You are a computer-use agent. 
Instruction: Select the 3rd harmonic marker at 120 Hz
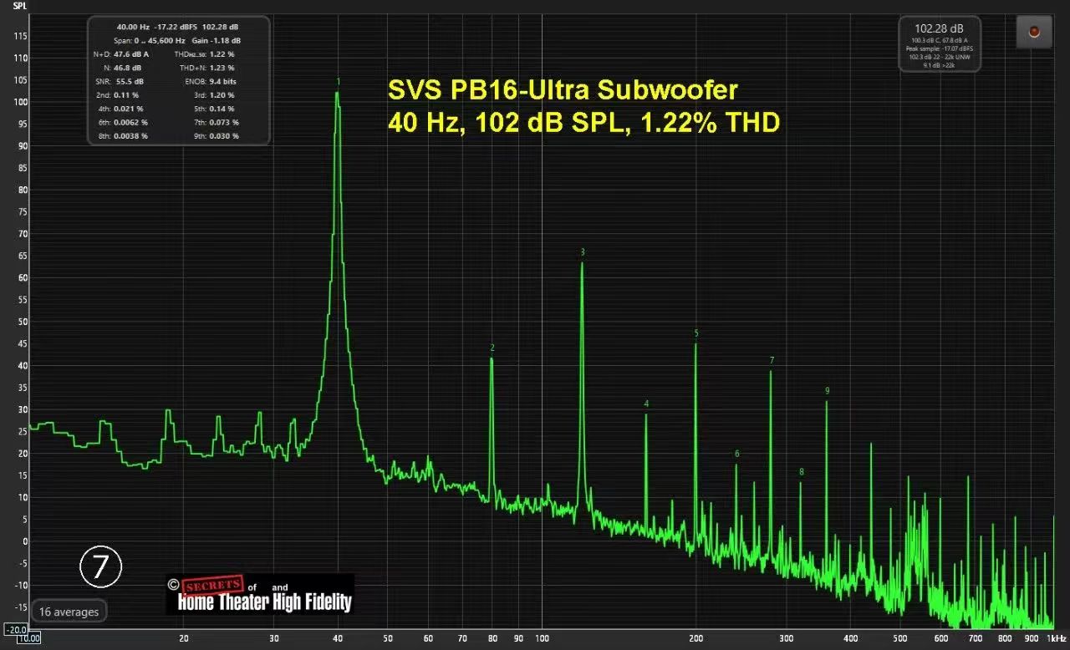(583, 252)
